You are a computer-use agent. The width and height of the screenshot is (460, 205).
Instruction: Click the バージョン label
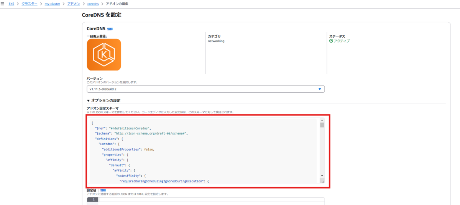click(94, 78)
